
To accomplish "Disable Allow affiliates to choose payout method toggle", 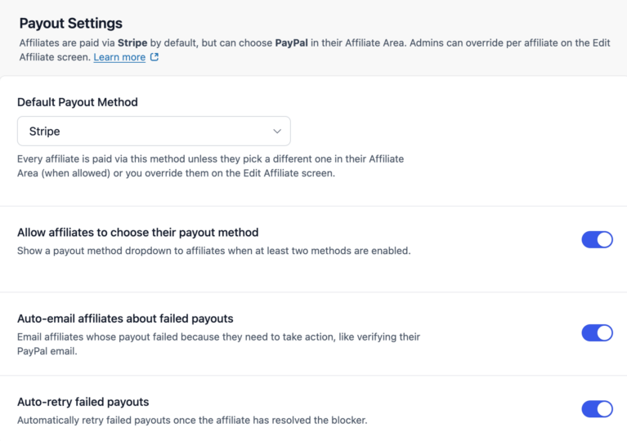I will click(x=597, y=239).
